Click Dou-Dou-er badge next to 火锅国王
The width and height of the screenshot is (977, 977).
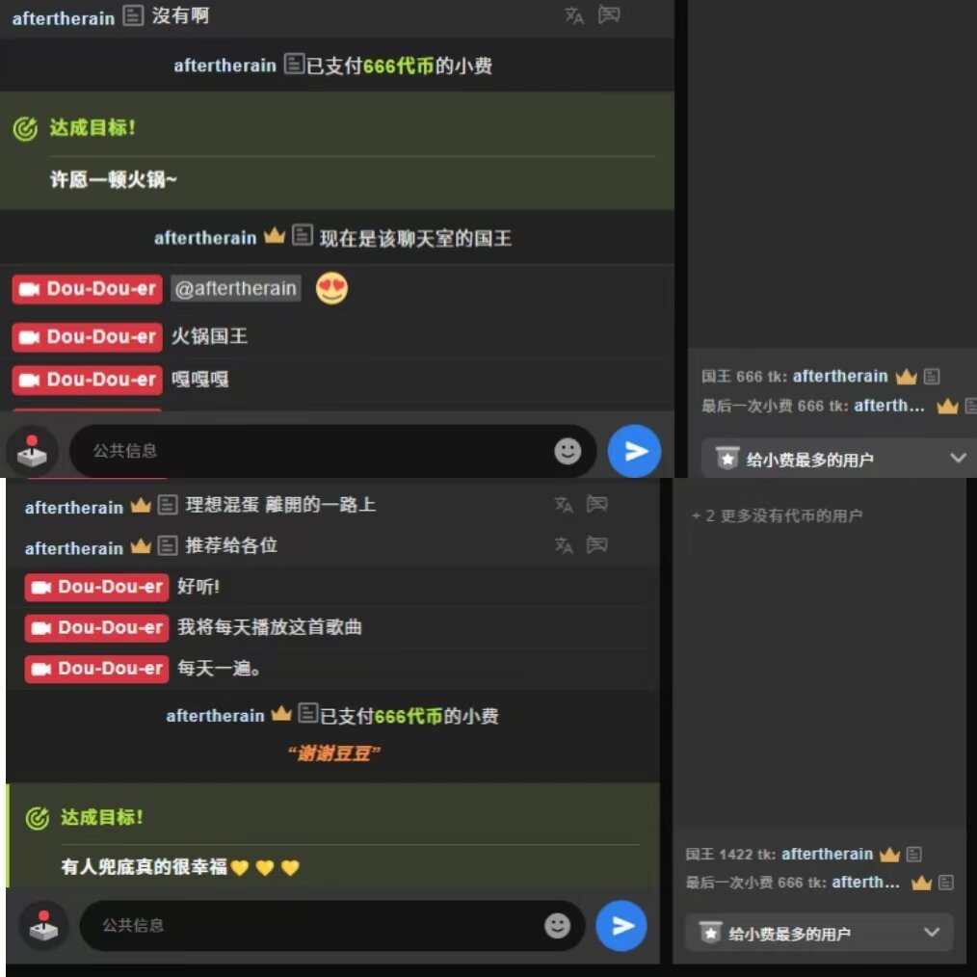(x=88, y=336)
